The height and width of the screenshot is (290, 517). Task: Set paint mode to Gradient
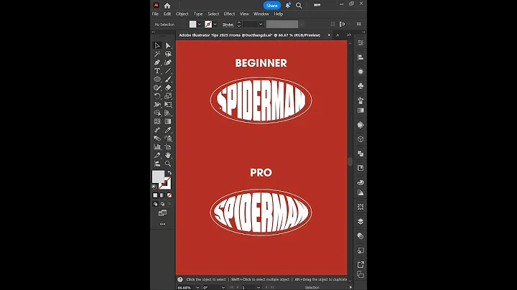pos(162,195)
